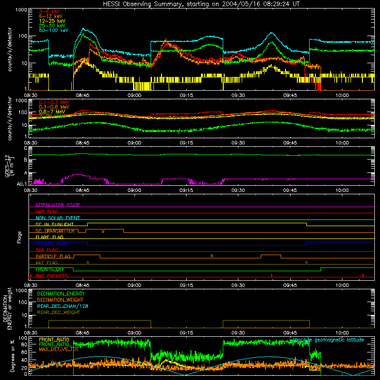This screenshot has height=380, width=380.
Task: Click the '0.8-7 MeV' legend label
Action: 52,112
